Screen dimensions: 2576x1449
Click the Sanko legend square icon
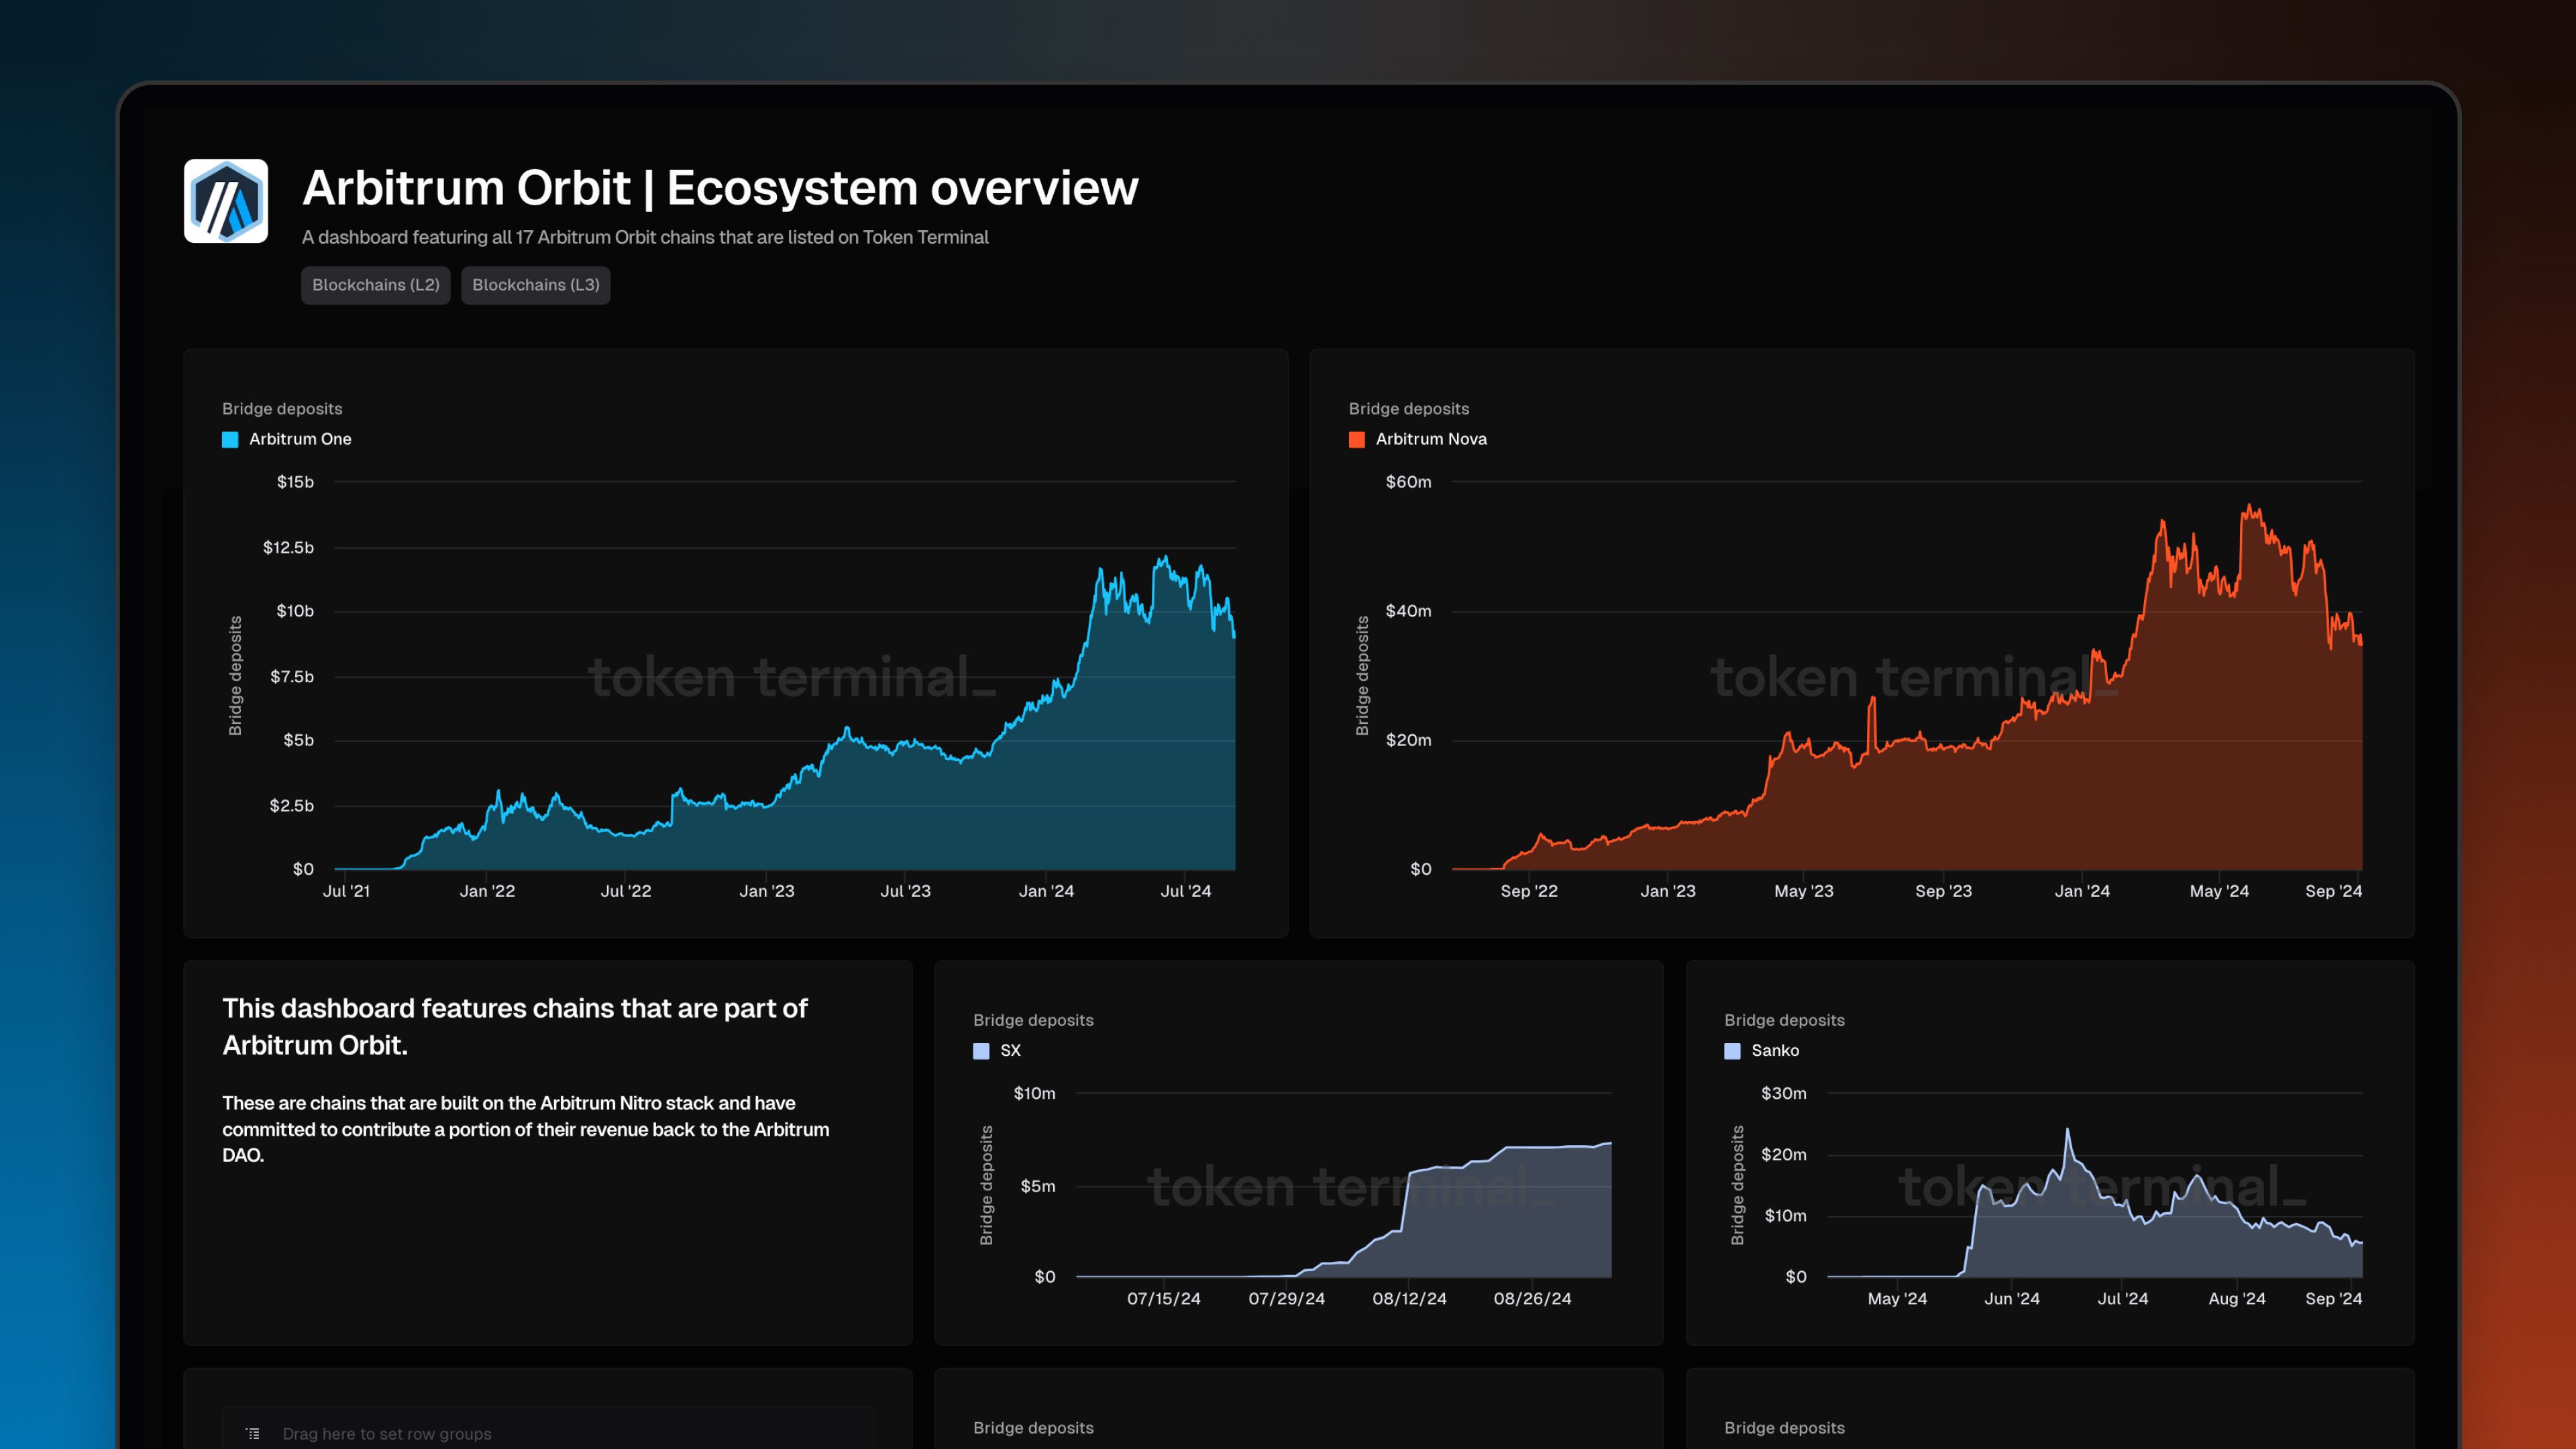click(x=1732, y=1050)
